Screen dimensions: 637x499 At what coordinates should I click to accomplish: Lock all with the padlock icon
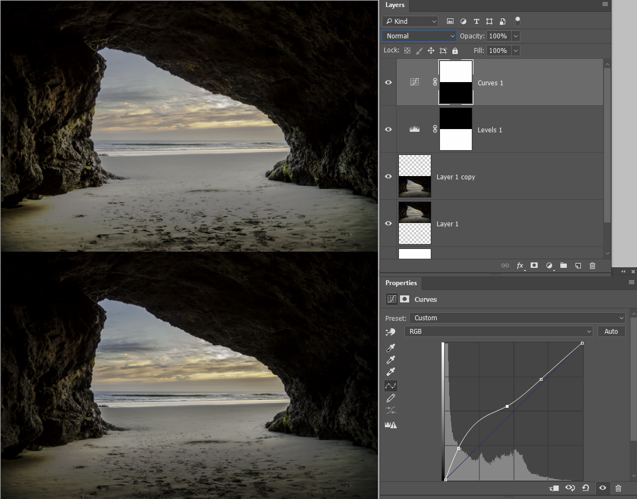point(455,51)
